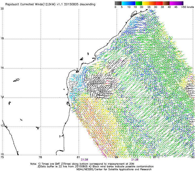Click the longitude label '78'
Viewport: 195px width, 171px height.
(40, 157)
